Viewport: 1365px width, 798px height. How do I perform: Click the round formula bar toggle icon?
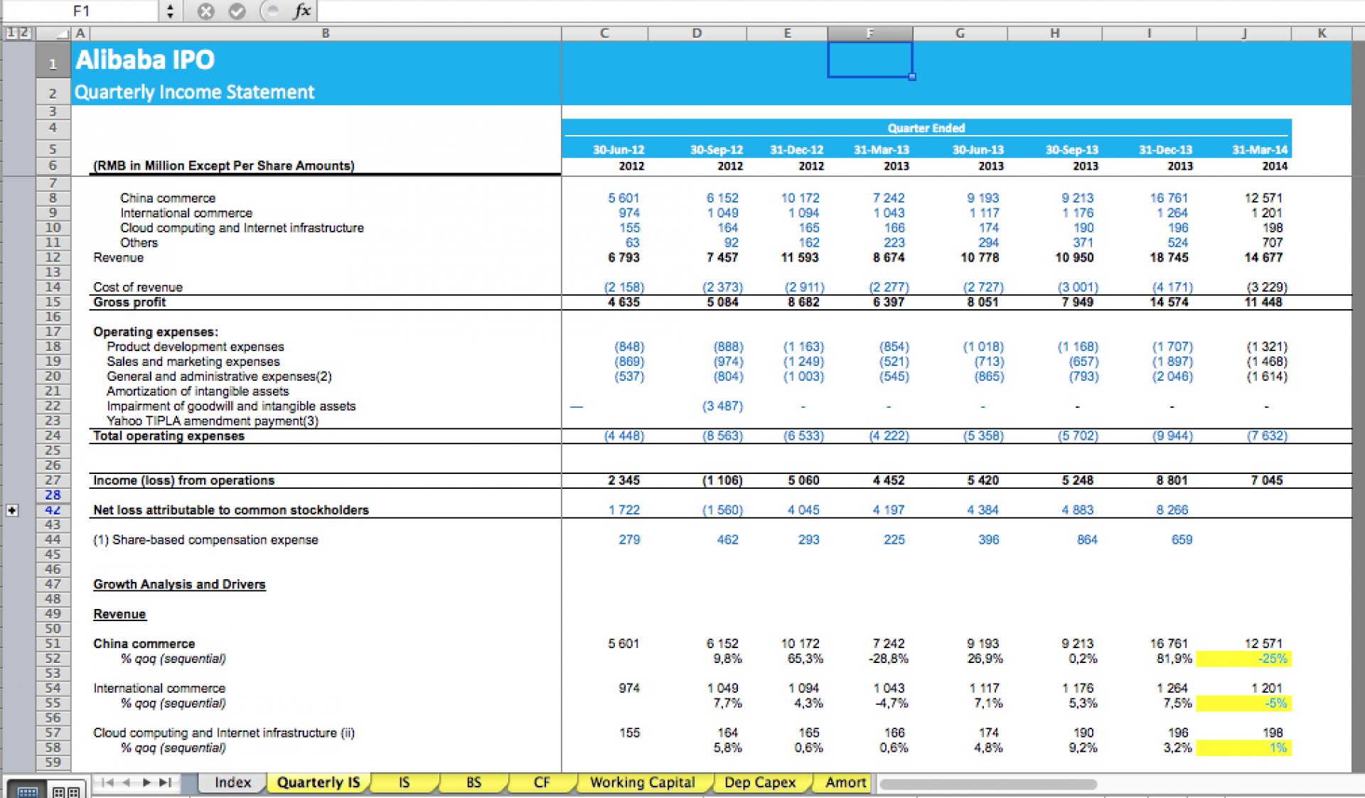coord(270,11)
